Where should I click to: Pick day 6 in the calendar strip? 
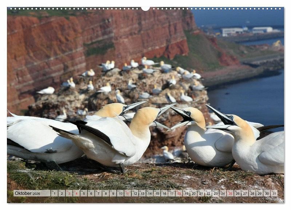(91, 193)
